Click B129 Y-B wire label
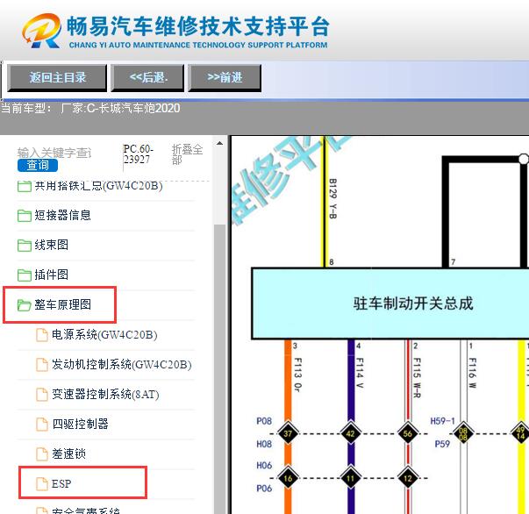The width and height of the screenshot is (529, 514). tap(332, 198)
